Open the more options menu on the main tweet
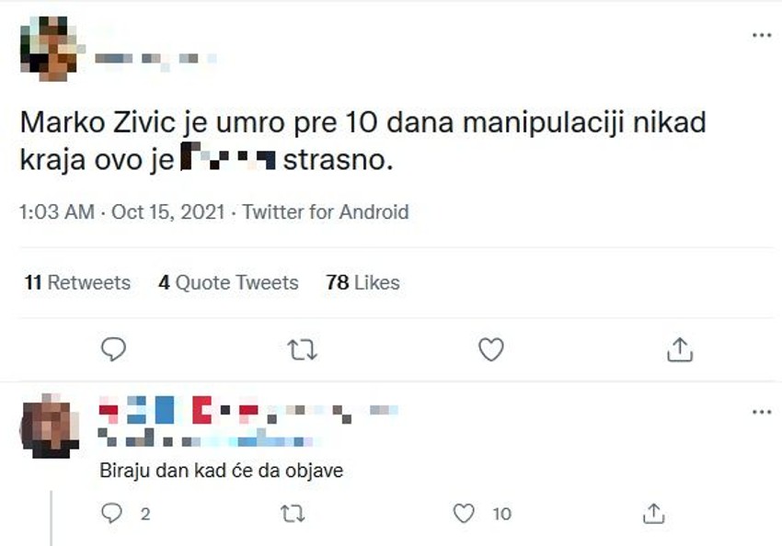This screenshot has width=782, height=546. tap(761, 34)
